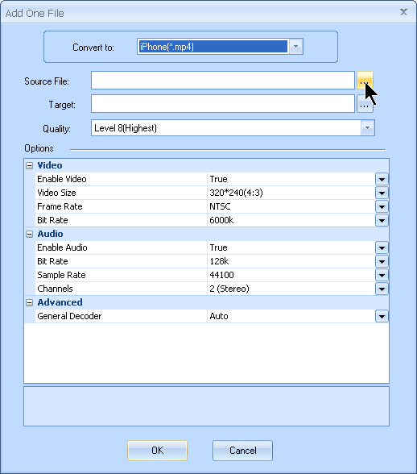The image size is (417, 474).
Task: Click the 2 (Stereo) channels value
Action: click(x=229, y=289)
